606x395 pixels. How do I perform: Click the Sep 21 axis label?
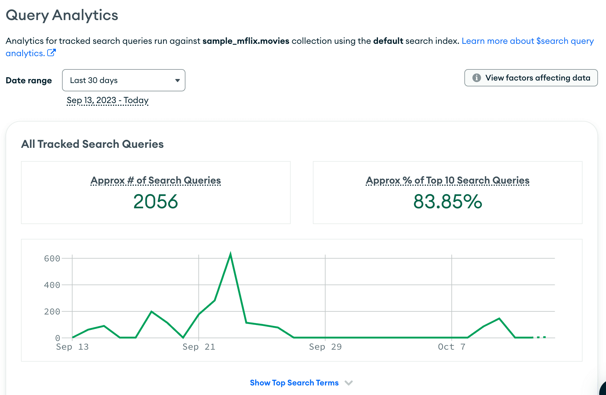click(x=199, y=347)
